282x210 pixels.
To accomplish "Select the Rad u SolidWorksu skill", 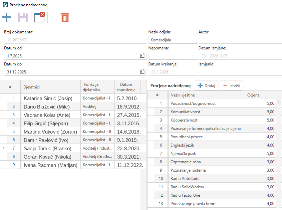I will tap(187, 187).
